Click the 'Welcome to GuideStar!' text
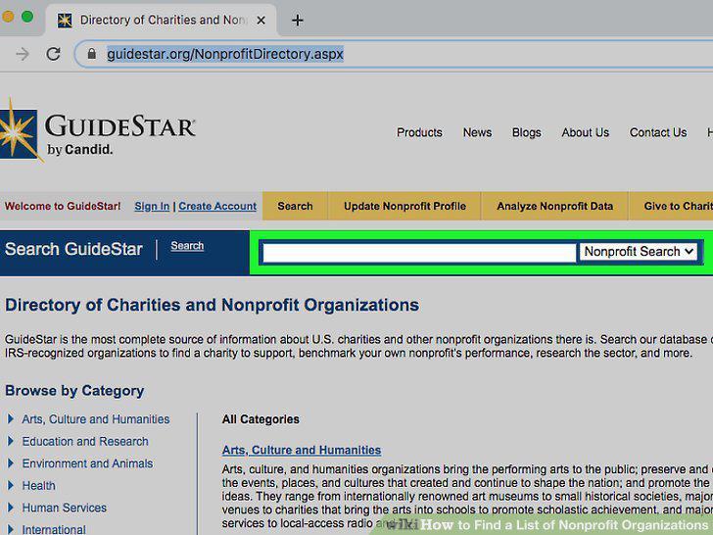Image resolution: width=713 pixels, height=535 pixels. coord(63,206)
